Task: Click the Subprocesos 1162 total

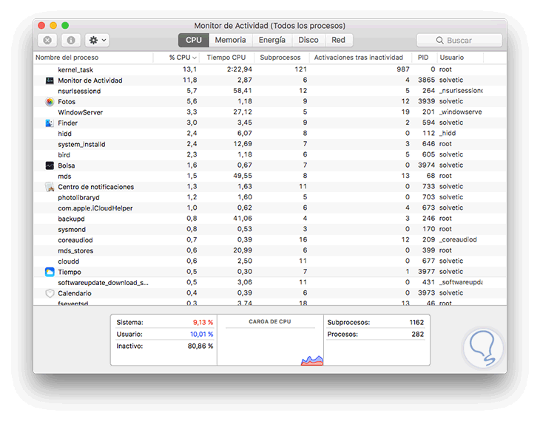Action: coord(416,323)
